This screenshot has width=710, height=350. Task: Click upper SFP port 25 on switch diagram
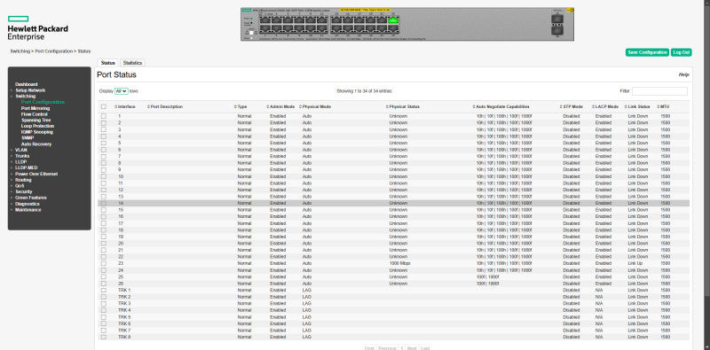click(557, 19)
